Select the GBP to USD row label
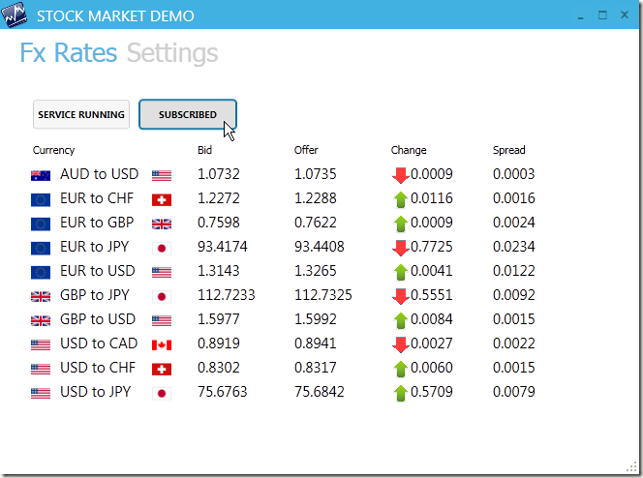This screenshot has width=643, height=478. [x=99, y=320]
